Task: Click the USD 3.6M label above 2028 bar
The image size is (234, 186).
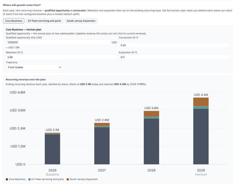Action: tap(152, 108)
